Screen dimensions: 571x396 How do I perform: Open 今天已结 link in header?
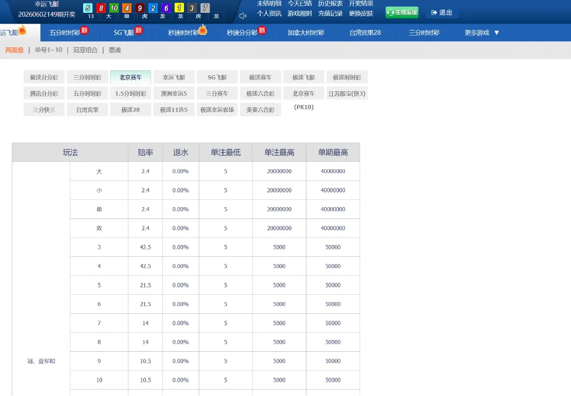(x=300, y=3)
